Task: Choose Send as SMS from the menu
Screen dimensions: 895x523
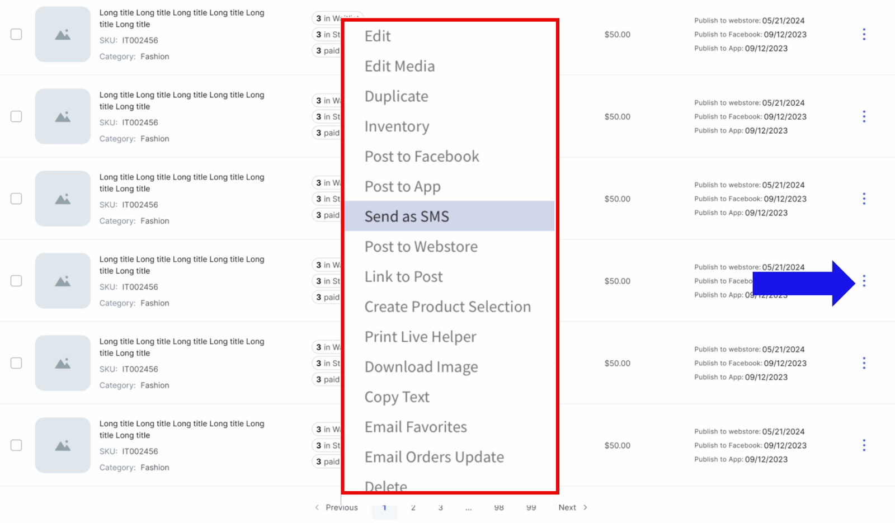Action: (x=407, y=216)
